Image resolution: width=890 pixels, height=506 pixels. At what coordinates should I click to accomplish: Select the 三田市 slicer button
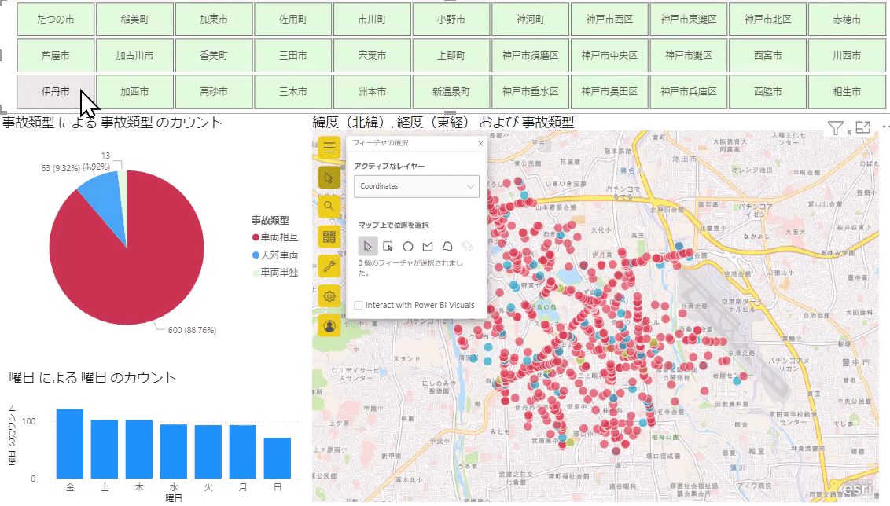[293, 56]
